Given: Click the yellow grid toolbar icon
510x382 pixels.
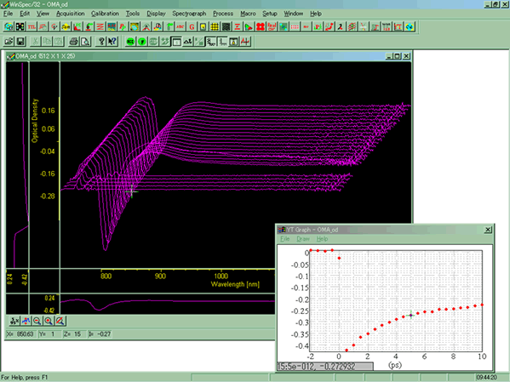Looking at the screenshot, I should pyautogui.click(x=215, y=26).
